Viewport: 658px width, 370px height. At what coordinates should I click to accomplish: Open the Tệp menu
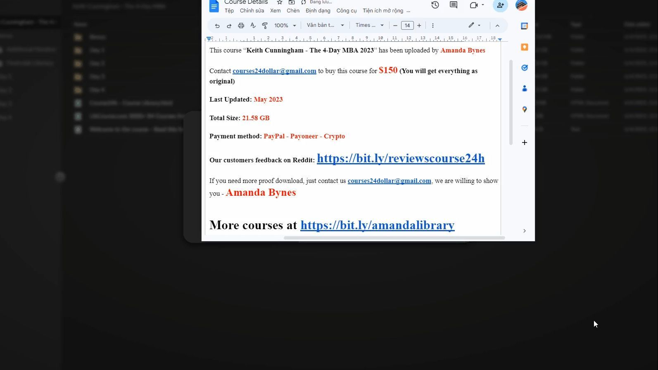(x=229, y=11)
